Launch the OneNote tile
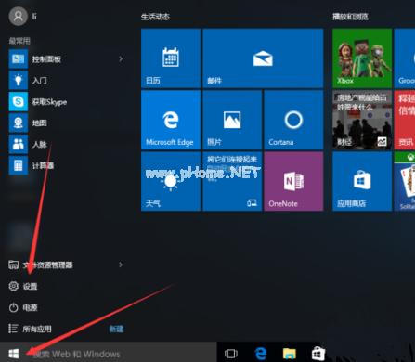 [x=293, y=181]
